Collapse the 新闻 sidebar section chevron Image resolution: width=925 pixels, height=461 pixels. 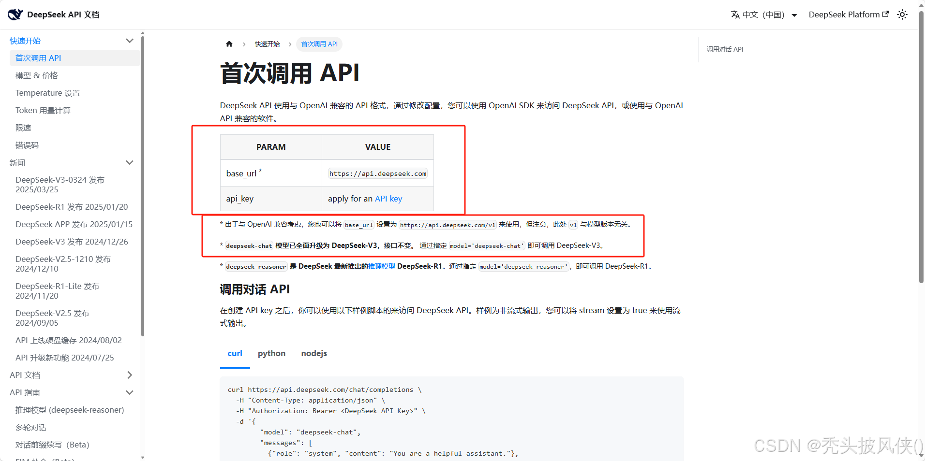click(129, 162)
